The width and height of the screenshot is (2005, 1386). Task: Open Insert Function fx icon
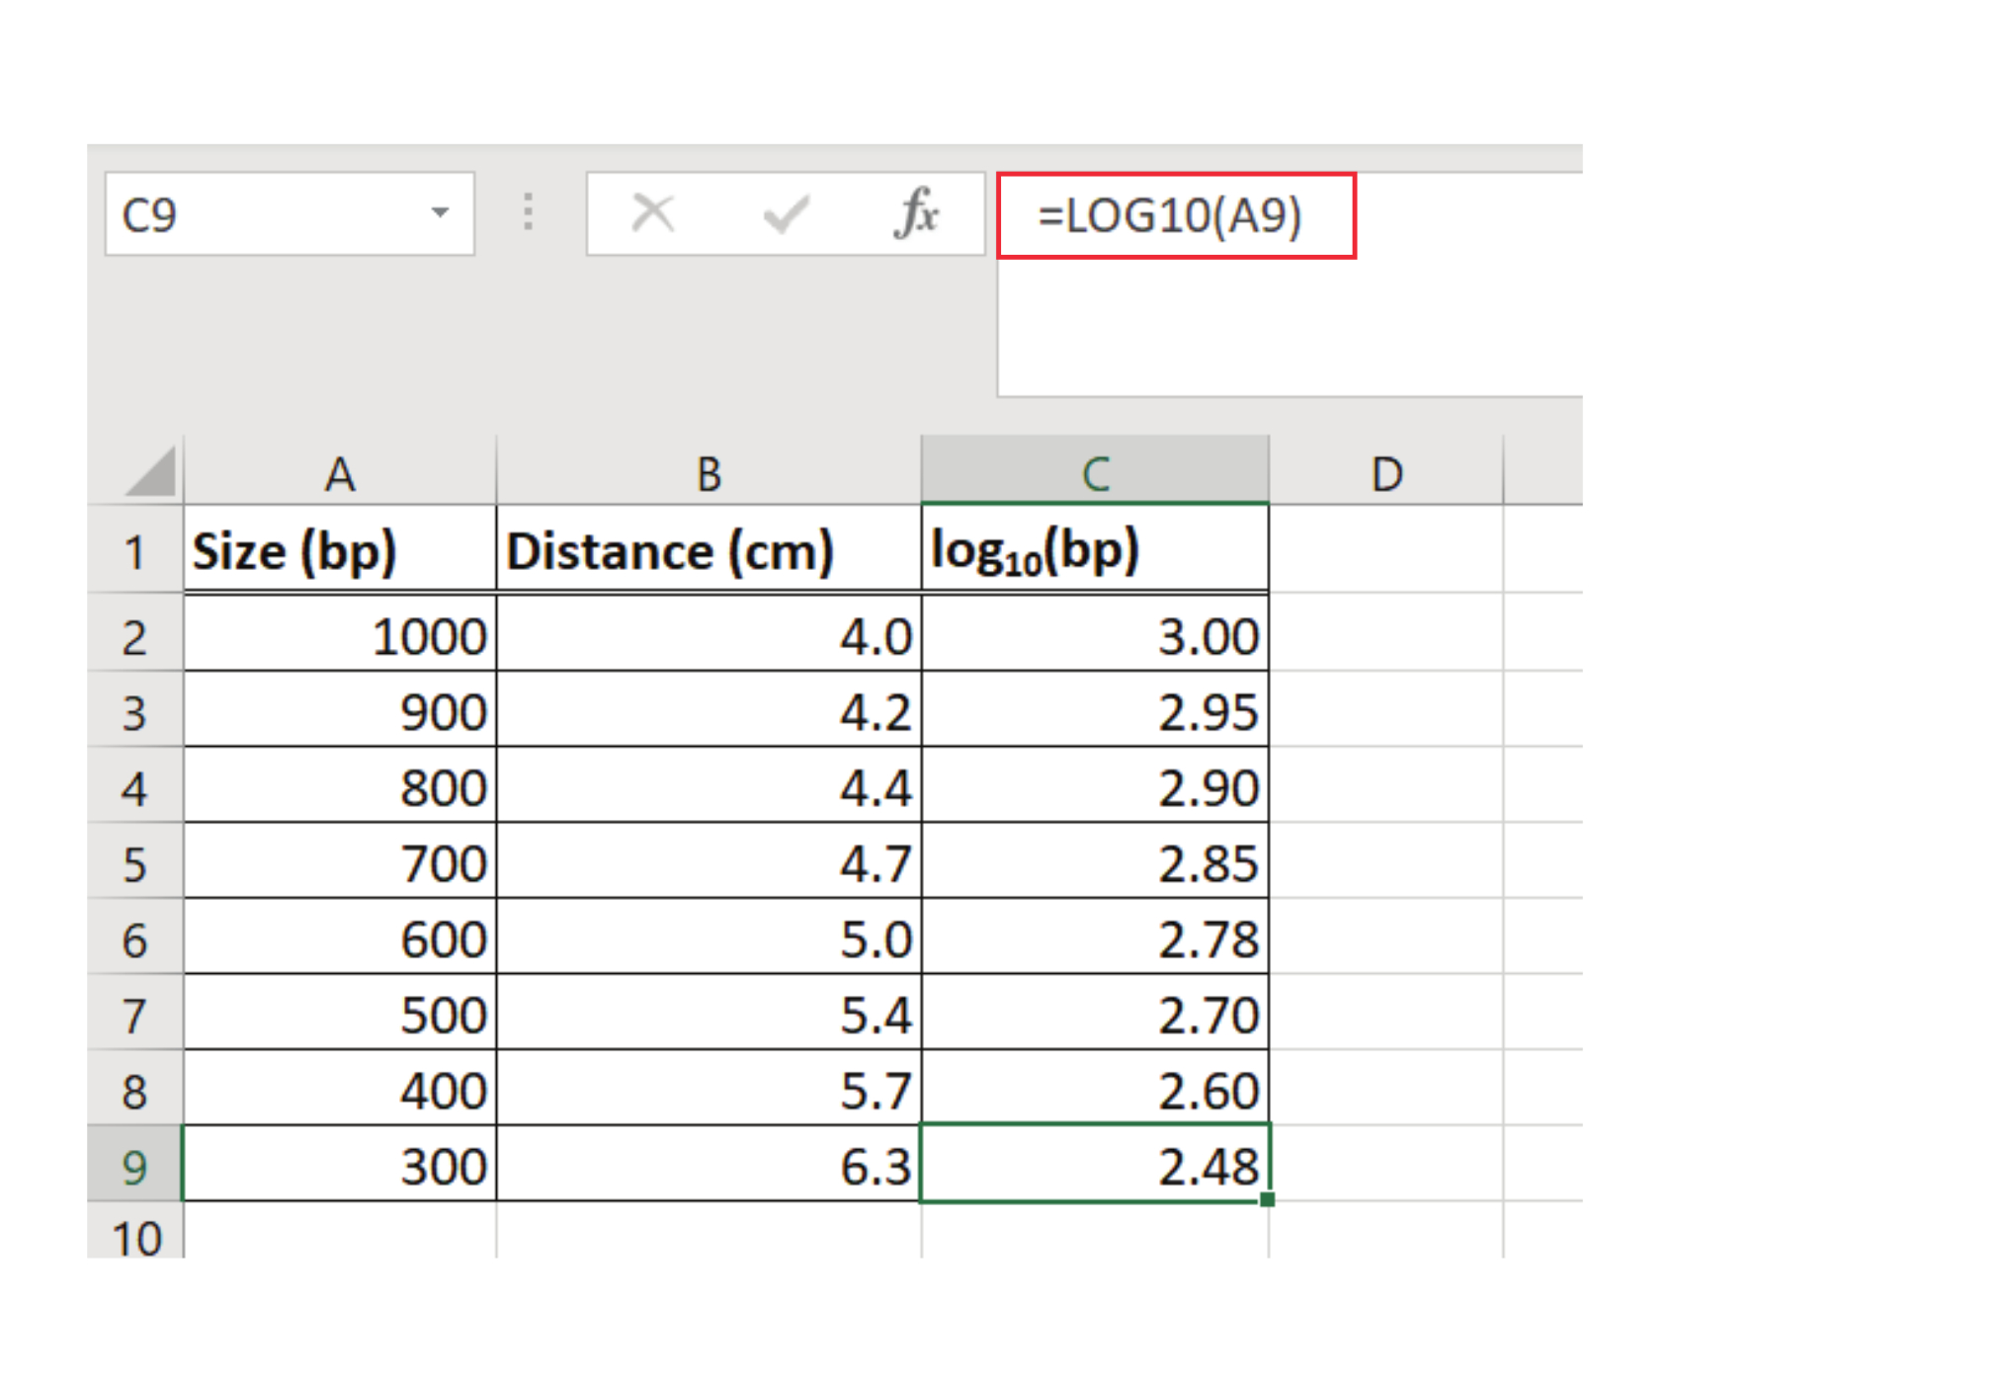(x=916, y=213)
